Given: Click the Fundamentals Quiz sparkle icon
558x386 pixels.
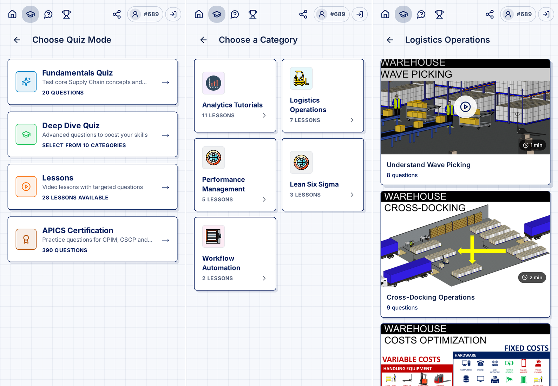Looking at the screenshot, I should [x=26, y=82].
